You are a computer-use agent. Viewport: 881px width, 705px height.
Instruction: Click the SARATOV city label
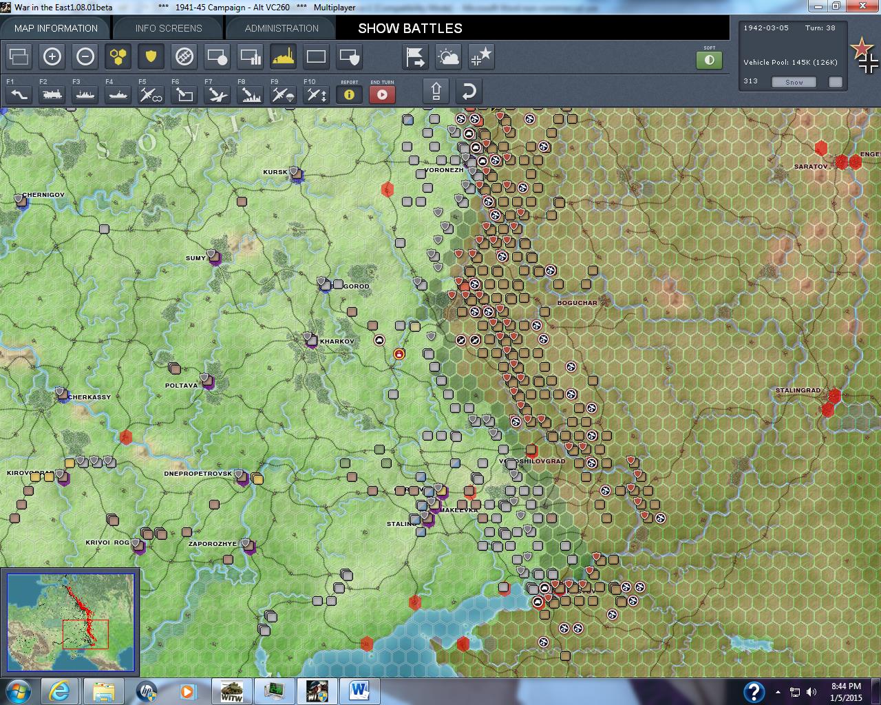pos(811,167)
